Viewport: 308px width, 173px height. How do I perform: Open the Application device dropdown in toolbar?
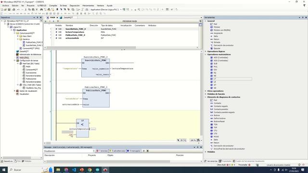pos(121,10)
